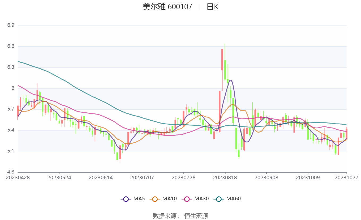The image size is (361, 220).
Task: Click the y-axis value 6
Action: (12, 88)
